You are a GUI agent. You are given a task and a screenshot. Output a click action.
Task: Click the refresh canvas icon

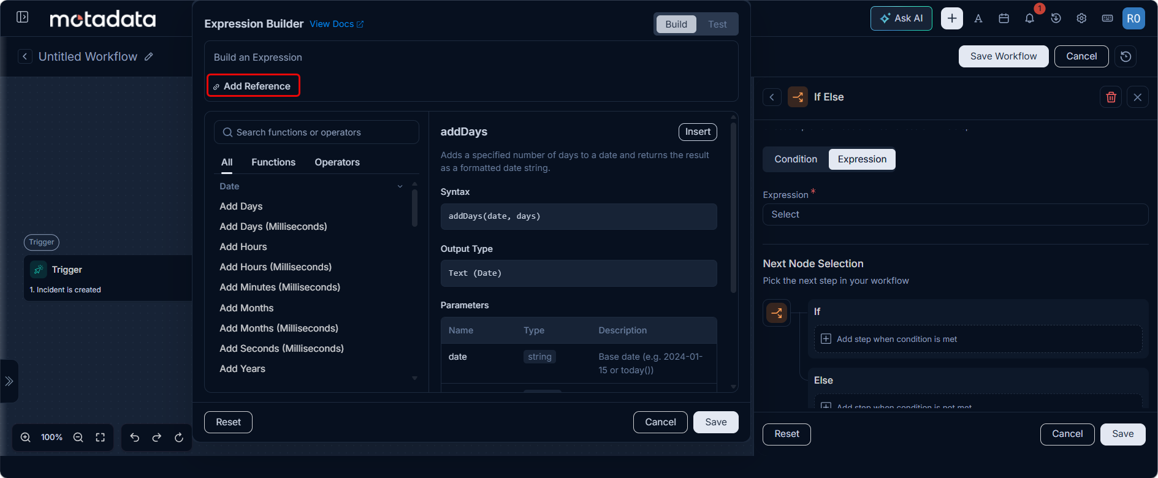point(179,438)
